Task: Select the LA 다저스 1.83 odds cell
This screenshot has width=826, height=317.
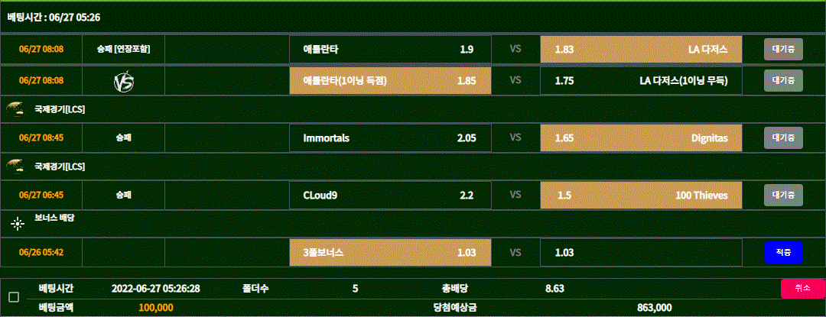Action: coord(641,50)
